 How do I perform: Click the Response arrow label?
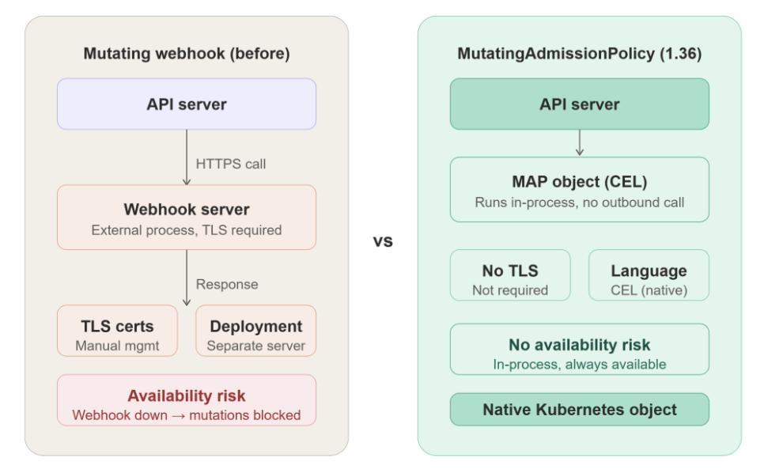(227, 284)
